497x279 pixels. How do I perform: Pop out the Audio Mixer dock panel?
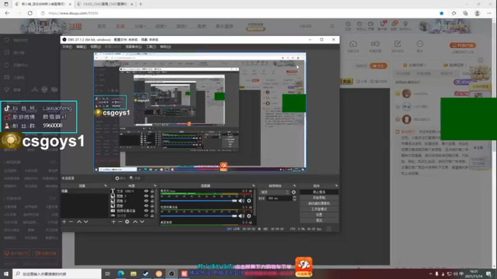pyautogui.click(x=253, y=185)
